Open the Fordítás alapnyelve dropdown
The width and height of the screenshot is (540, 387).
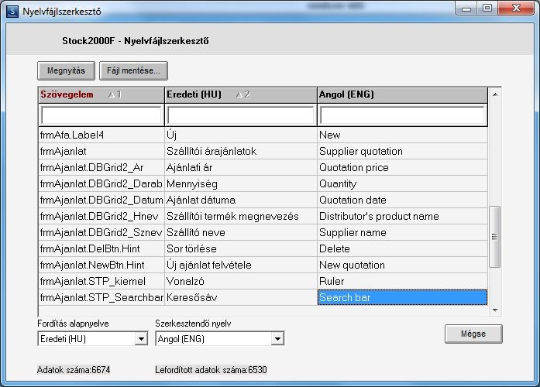point(141,339)
